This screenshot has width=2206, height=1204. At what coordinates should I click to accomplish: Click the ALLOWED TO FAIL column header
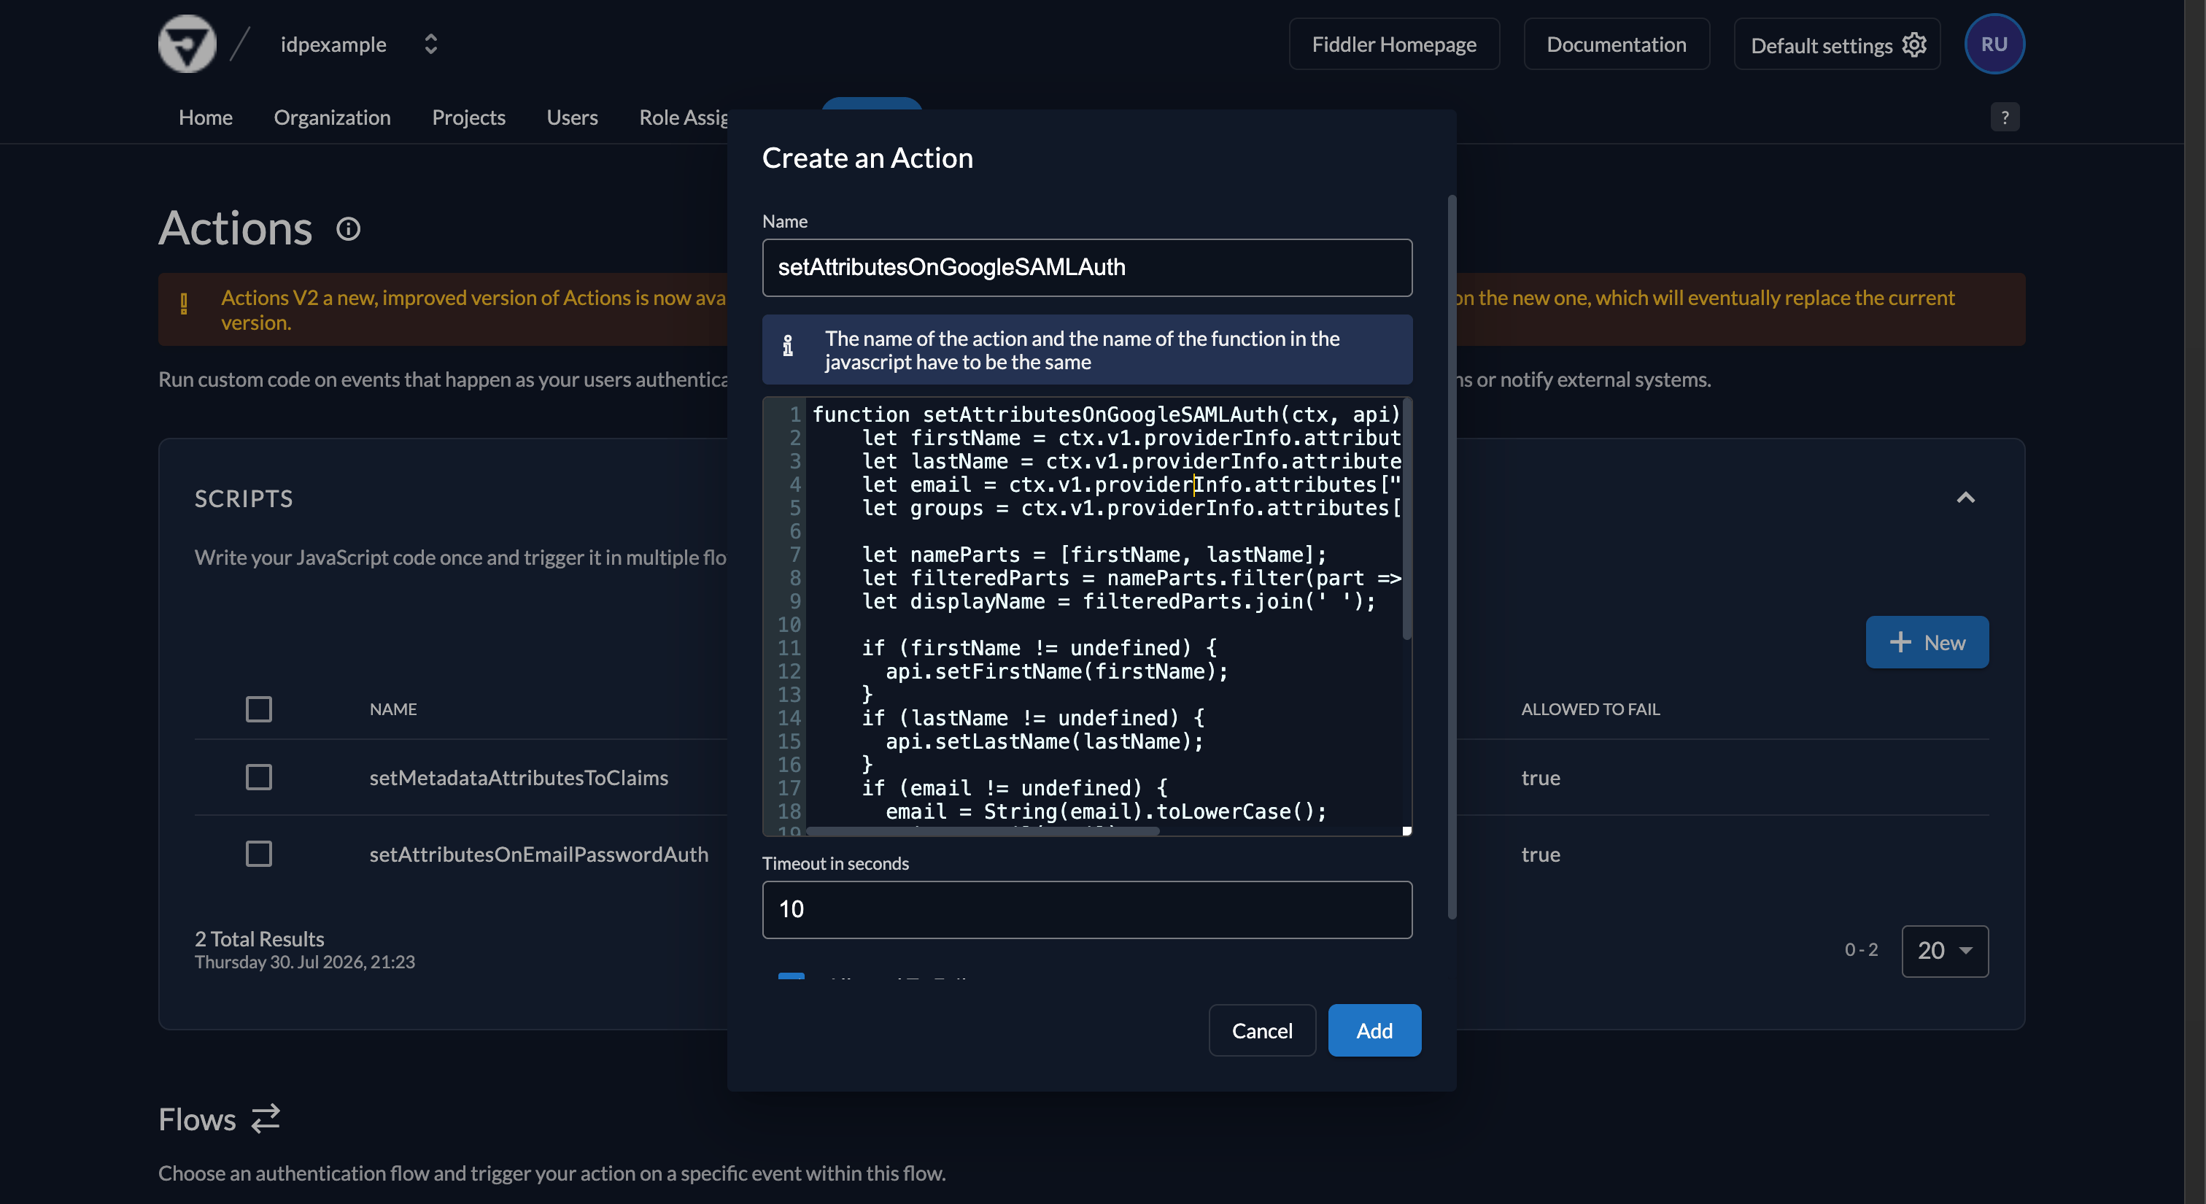[1590, 709]
